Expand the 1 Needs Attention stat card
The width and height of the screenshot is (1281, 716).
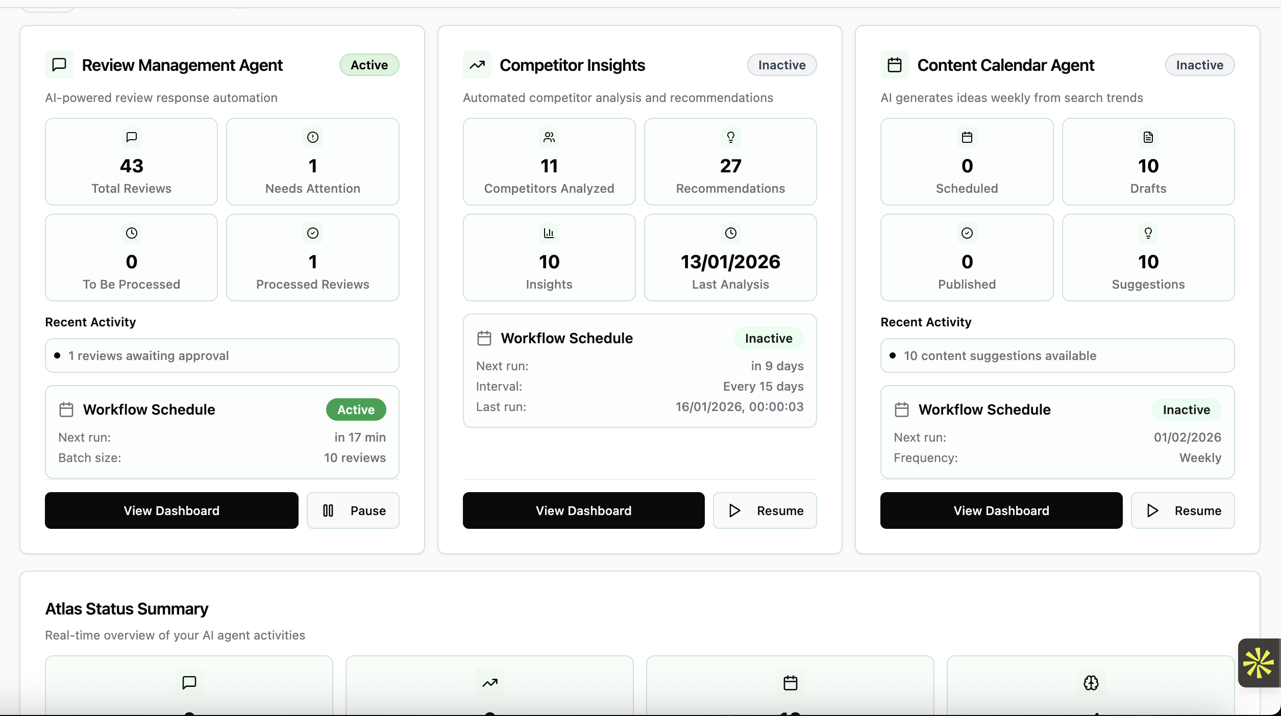coord(312,162)
